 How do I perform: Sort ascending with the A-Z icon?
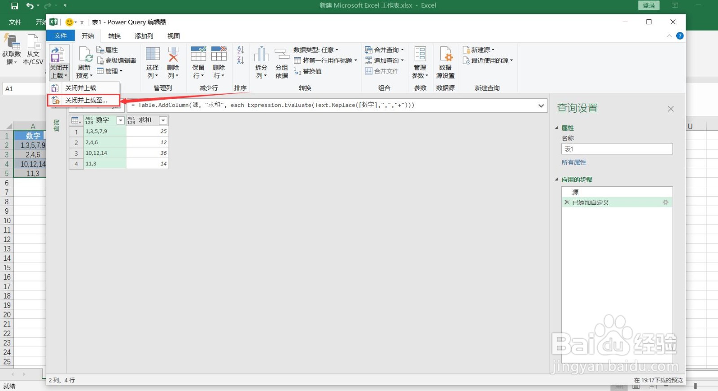pyautogui.click(x=241, y=50)
